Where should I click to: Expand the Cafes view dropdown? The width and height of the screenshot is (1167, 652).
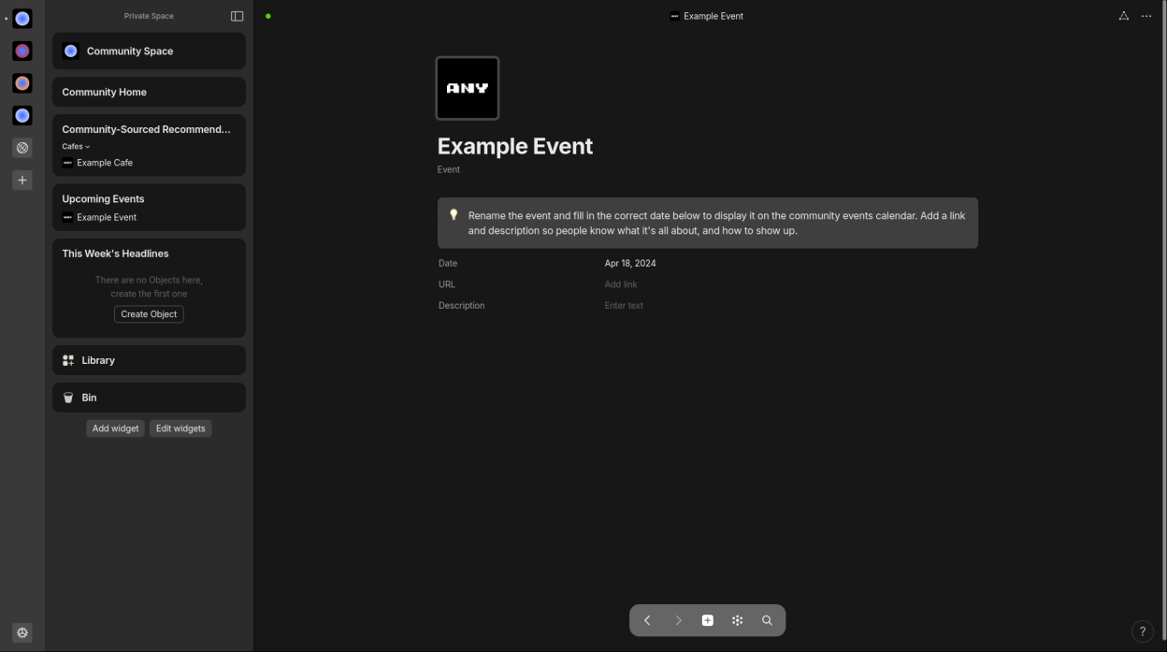click(76, 146)
